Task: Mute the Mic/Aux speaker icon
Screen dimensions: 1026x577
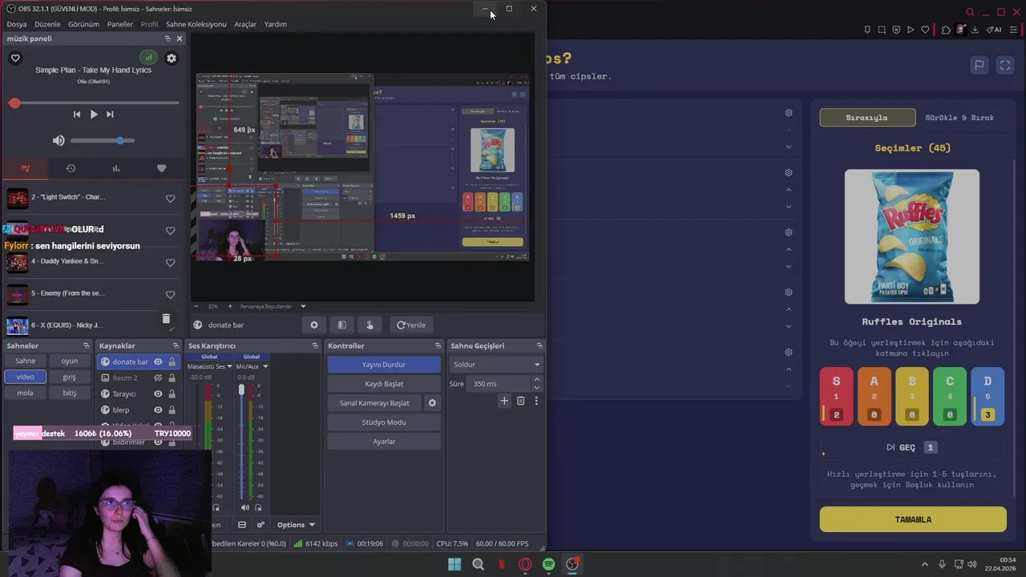Action: (x=245, y=507)
